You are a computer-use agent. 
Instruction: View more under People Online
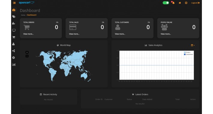pos(166,34)
